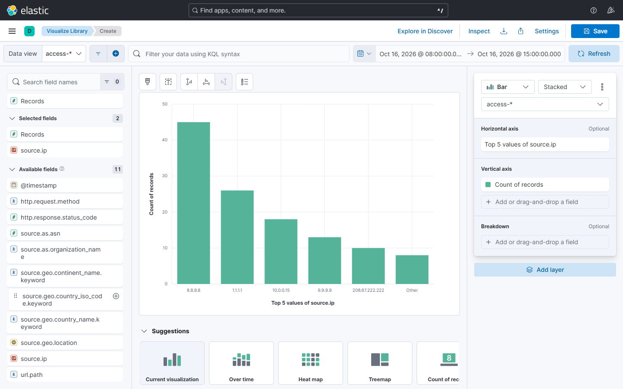Add source.geo.country_iso_code.keyword field with plus icon
Viewport: 623px width, 389px height.
(116, 296)
